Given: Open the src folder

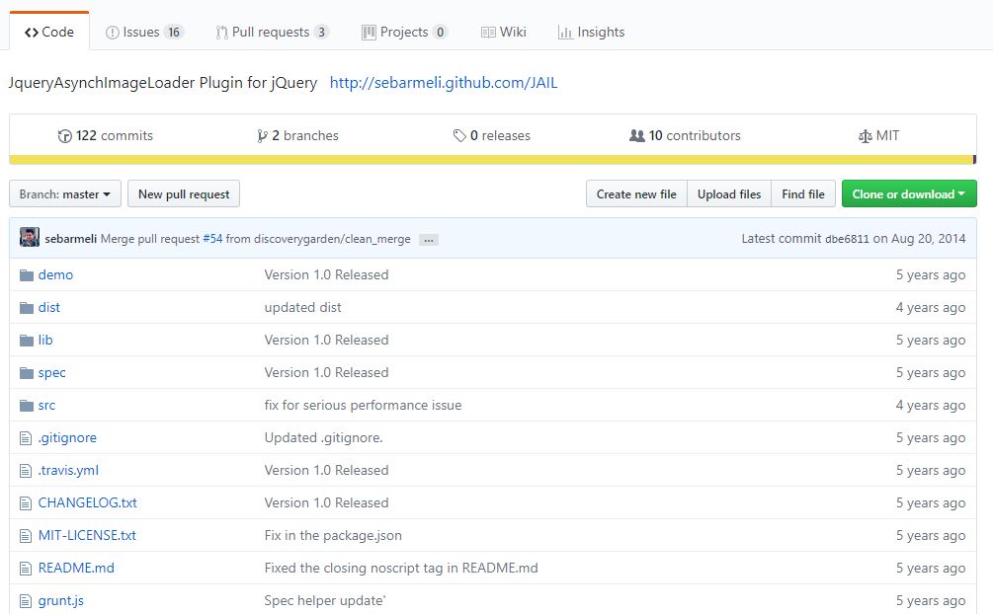Looking at the screenshot, I should 46,406.
